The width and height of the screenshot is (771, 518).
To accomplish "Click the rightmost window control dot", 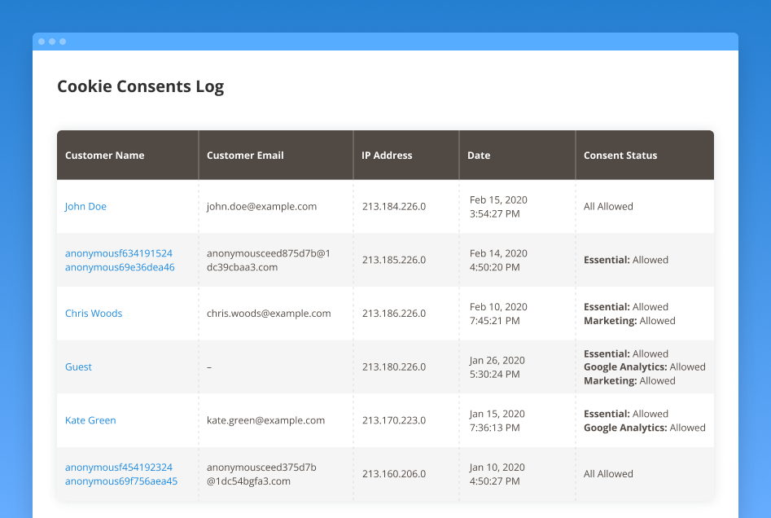I will 62,41.
